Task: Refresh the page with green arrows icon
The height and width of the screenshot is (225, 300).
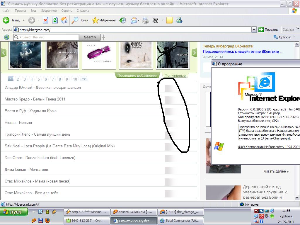Action: click(x=55, y=20)
